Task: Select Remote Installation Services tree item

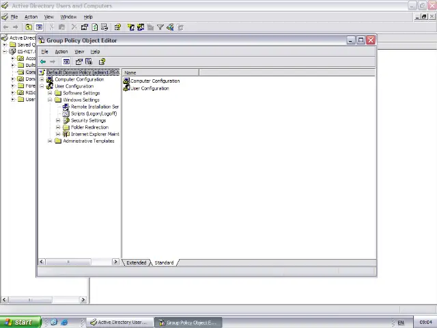Action: click(x=95, y=107)
